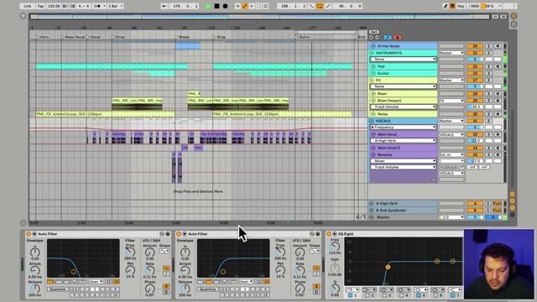Toggle second Auto Filter device activator
This screenshot has height=302, width=537.
pyautogui.click(x=179, y=234)
